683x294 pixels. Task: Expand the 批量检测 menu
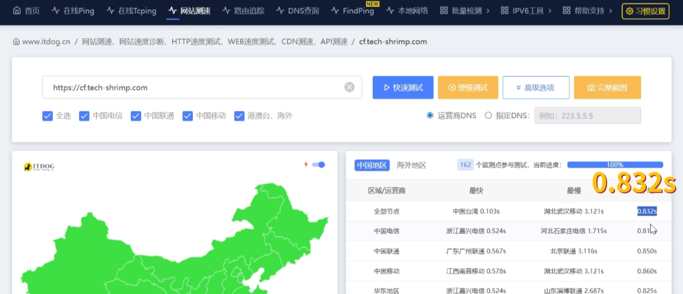465,11
